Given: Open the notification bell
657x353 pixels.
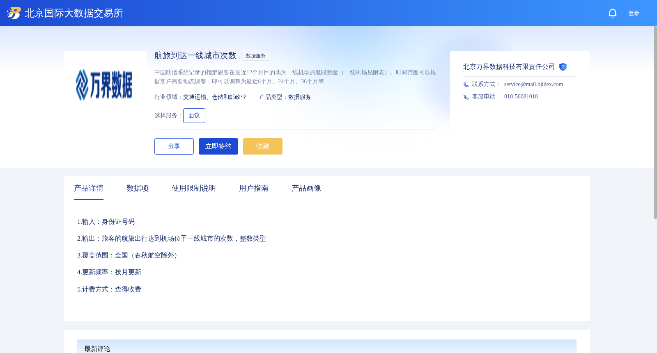Looking at the screenshot, I should coord(613,13).
